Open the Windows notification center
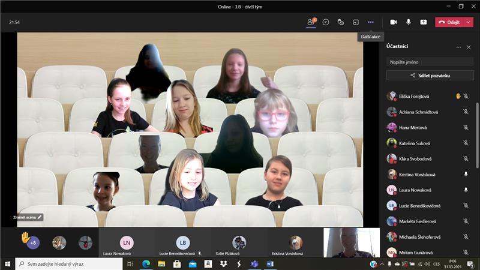Image resolution: width=480 pixels, height=270 pixels. click(470, 264)
